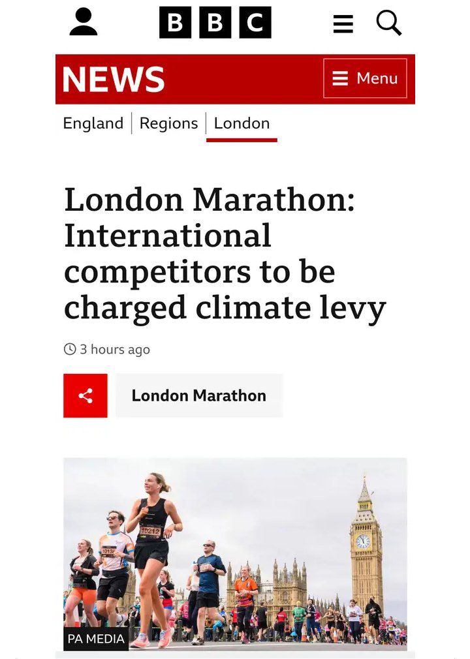Viewport: 470px width, 659px height.
Task: Click the runner's bib number 10212
Action: (x=149, y=531)
